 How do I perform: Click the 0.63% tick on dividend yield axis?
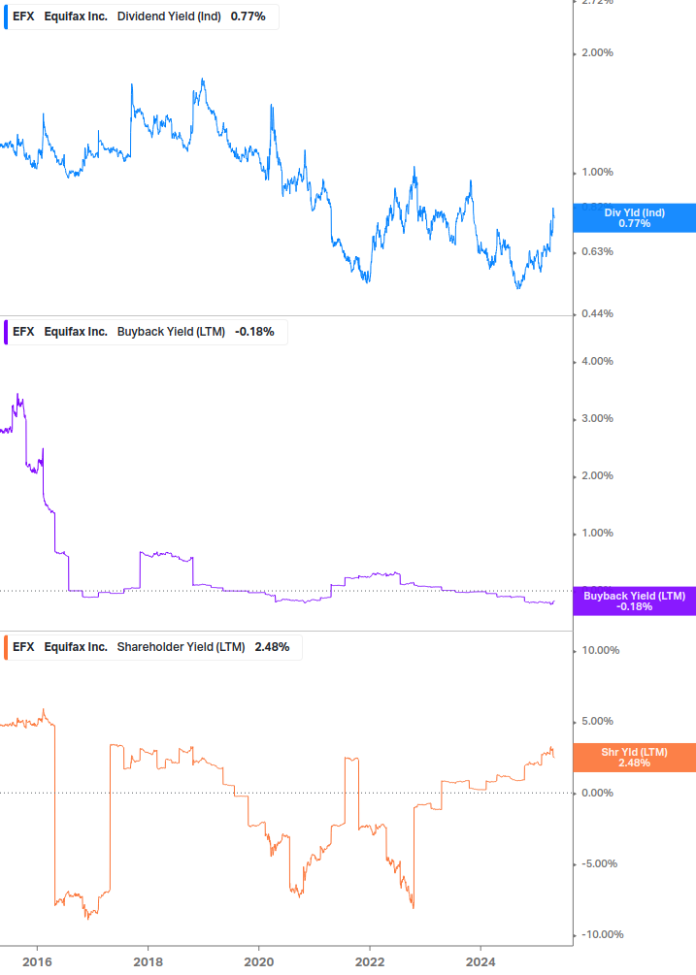(x=597, y=252)
